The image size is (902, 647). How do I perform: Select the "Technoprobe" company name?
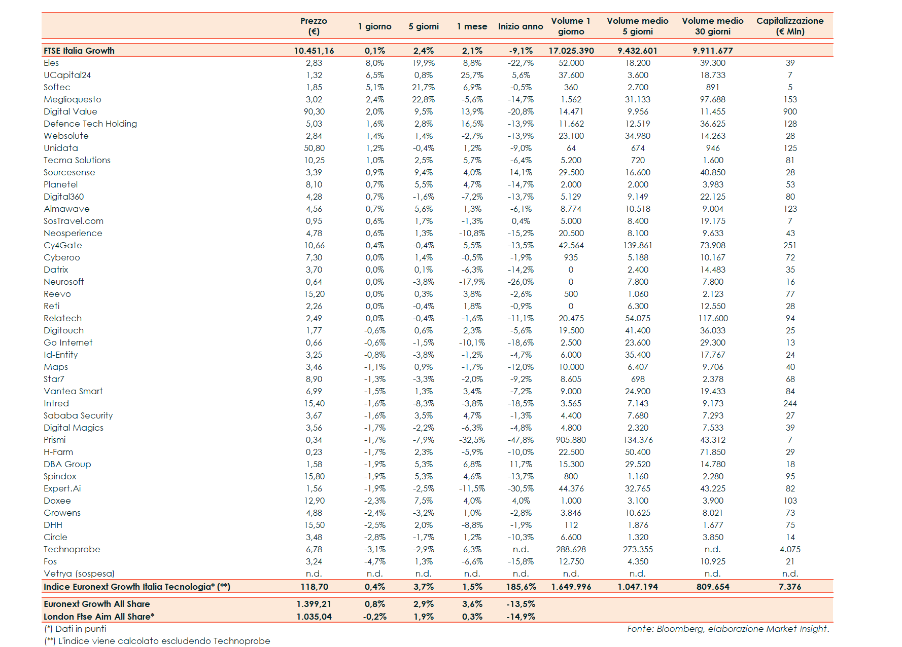[x=72, y=549]
